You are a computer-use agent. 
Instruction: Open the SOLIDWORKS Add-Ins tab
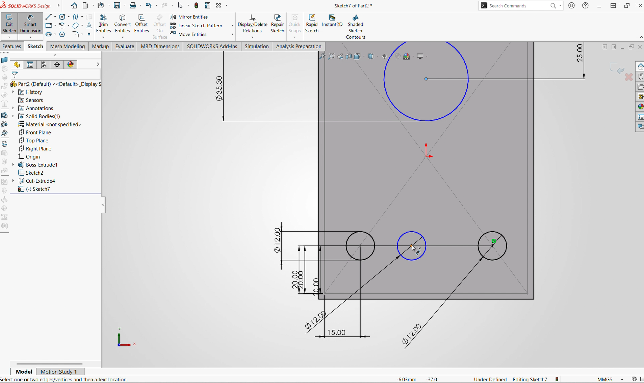point(212,46)
